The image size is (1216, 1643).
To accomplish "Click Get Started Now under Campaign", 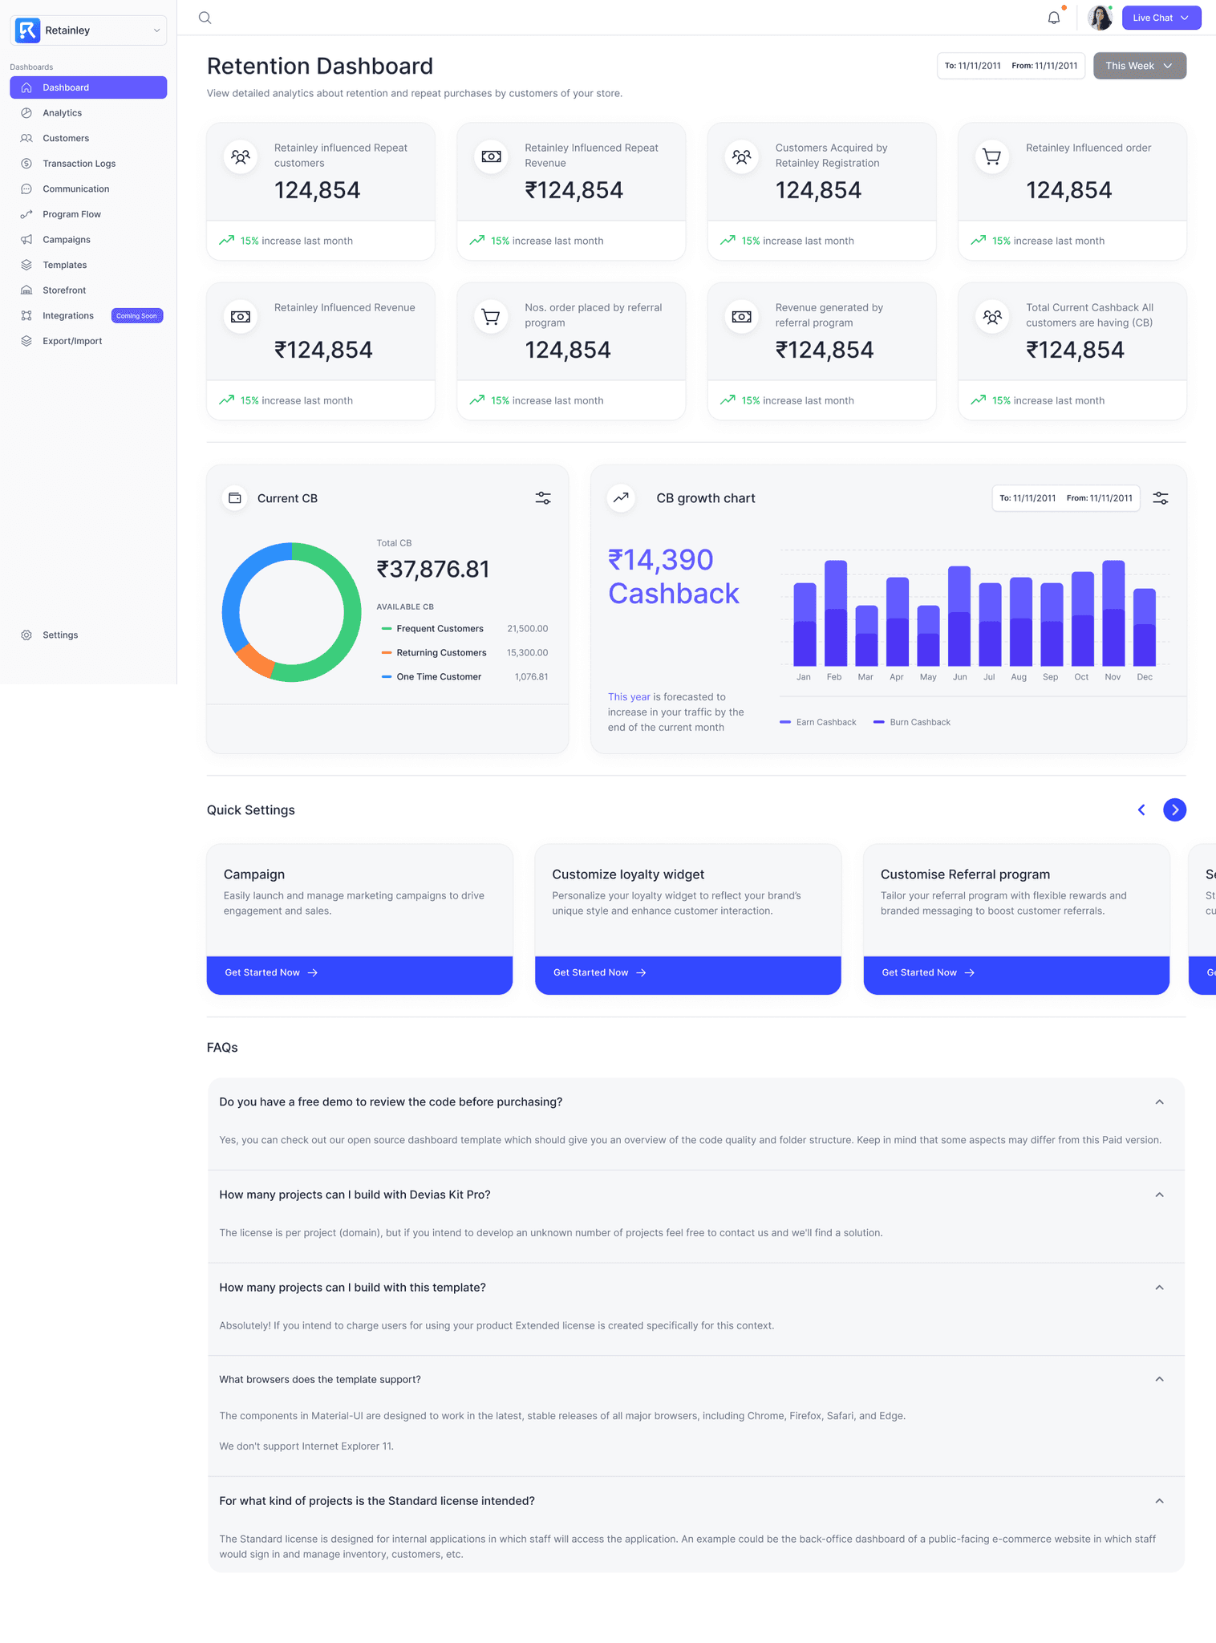I will pyautogui.click(x=359, y=974).
